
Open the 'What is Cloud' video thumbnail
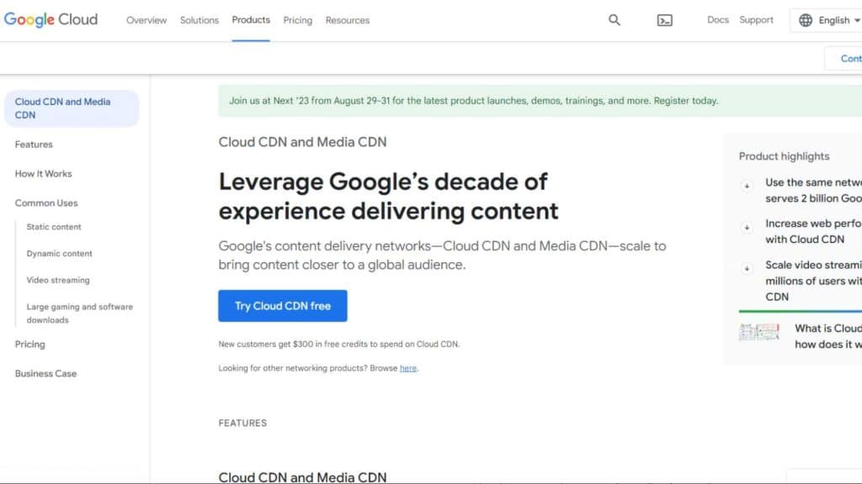tap(759, 332)
